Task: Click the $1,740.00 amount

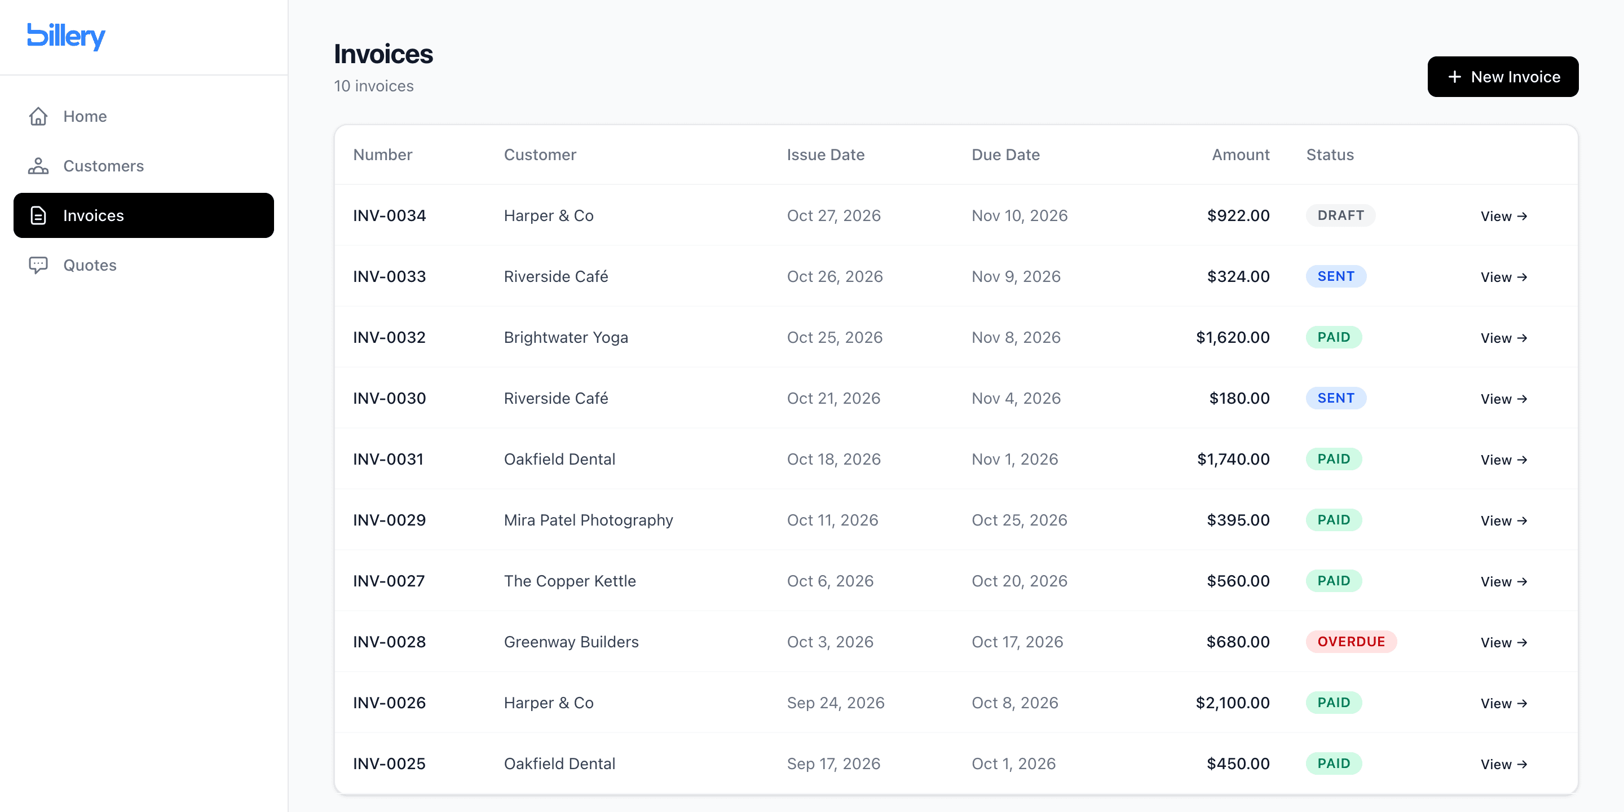Action: pos(1233,459)
